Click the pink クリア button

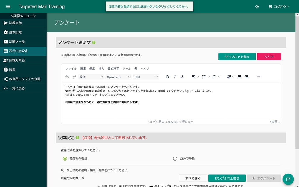click(269, 57)
